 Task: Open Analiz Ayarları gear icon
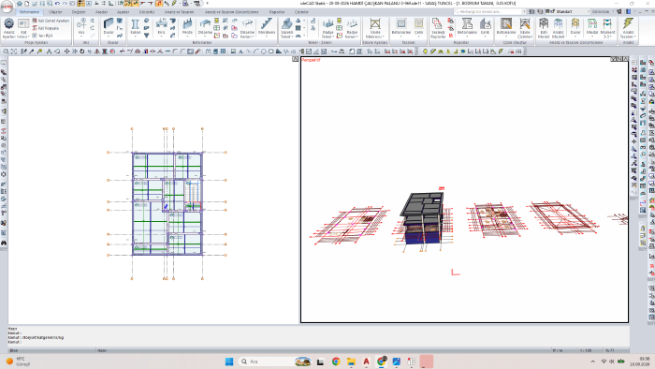[8, 28]
